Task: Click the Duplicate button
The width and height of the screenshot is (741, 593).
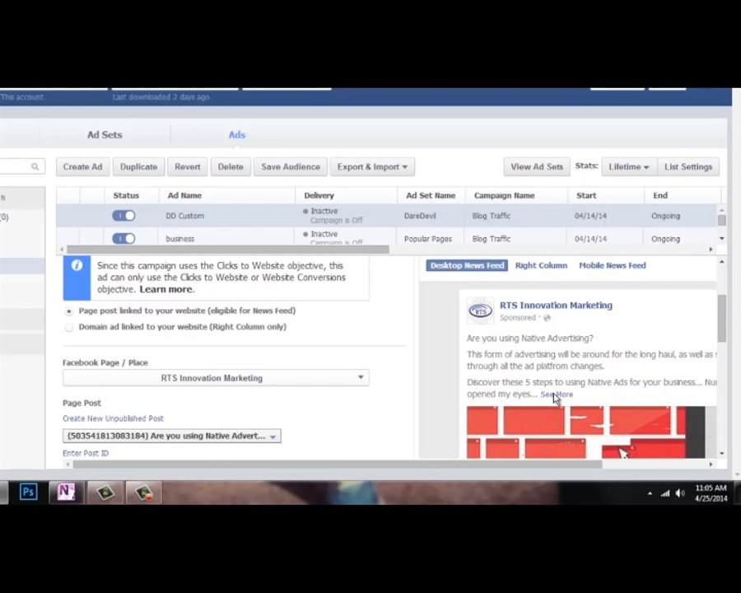Action: (138, 166)
